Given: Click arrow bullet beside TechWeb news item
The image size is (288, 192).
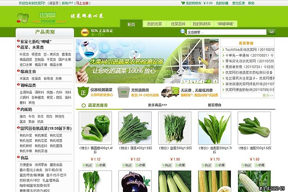Looking at the screenshot, I should click(223, 49).
